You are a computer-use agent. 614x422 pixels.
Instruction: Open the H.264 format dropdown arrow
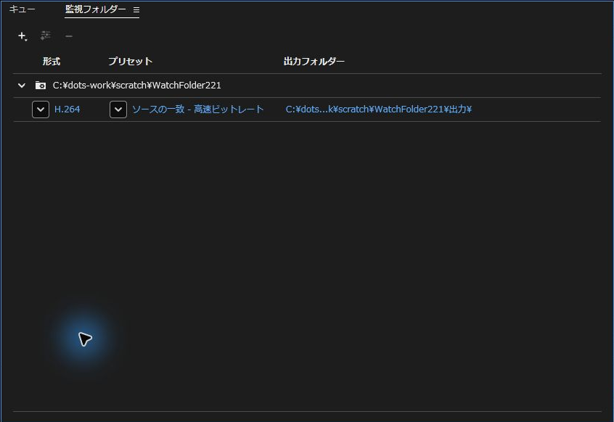point(41,109)
